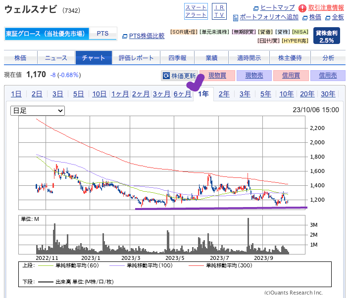Image resolution: width=349 pixels, height=298 pixels.
Task: Select the チャート tab
Action: coord(94,58)
